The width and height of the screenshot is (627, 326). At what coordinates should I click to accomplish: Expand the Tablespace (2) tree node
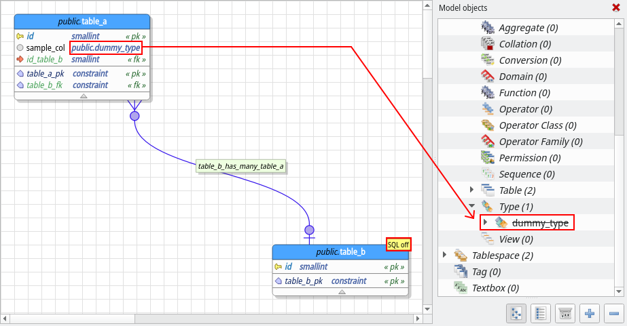pos(444,255)
